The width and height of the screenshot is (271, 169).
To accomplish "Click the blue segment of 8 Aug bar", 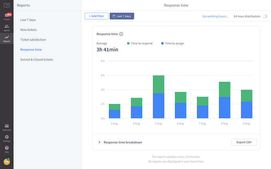I will [x=225, y=108].
